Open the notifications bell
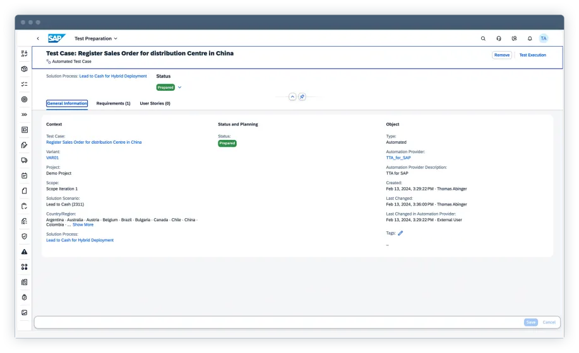579x353 pixels. coord(530,38)
